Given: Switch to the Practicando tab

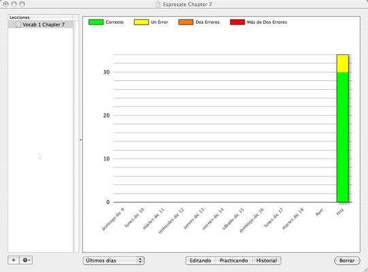Looking at the screenshot, I should (233, 260).
